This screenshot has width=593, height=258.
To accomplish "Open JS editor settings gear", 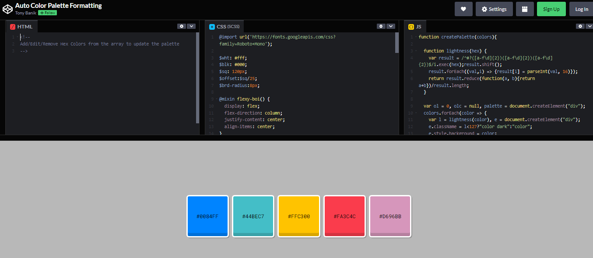I will pyautogui.click(x=580, y=26).
